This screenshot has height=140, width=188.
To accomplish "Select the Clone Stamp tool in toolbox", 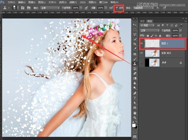I will pyautogui.click(x=135, y=64).
